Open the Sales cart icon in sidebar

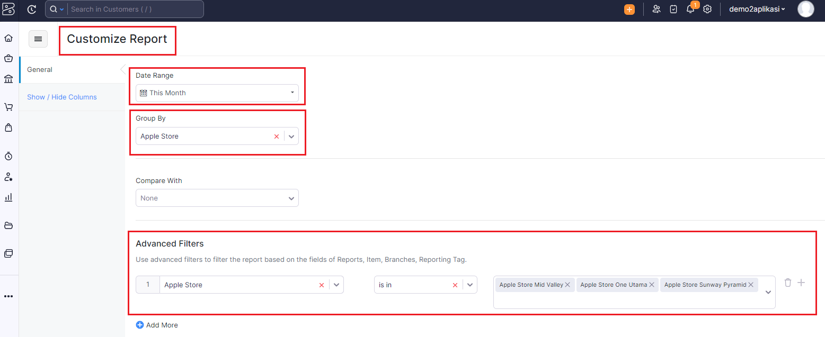coord(8,107)
